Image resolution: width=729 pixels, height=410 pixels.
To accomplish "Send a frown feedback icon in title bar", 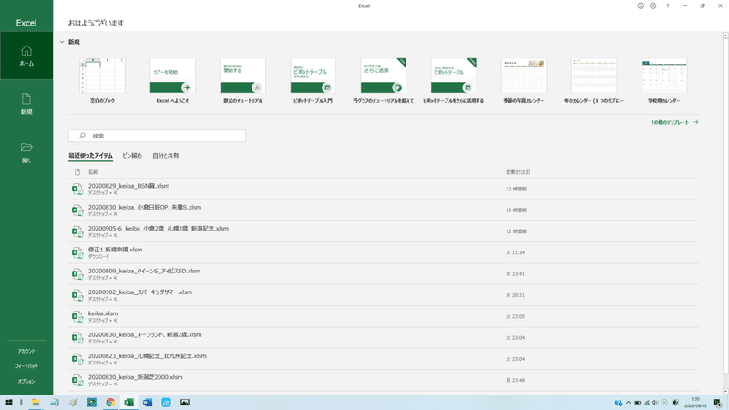I will 652,5.
